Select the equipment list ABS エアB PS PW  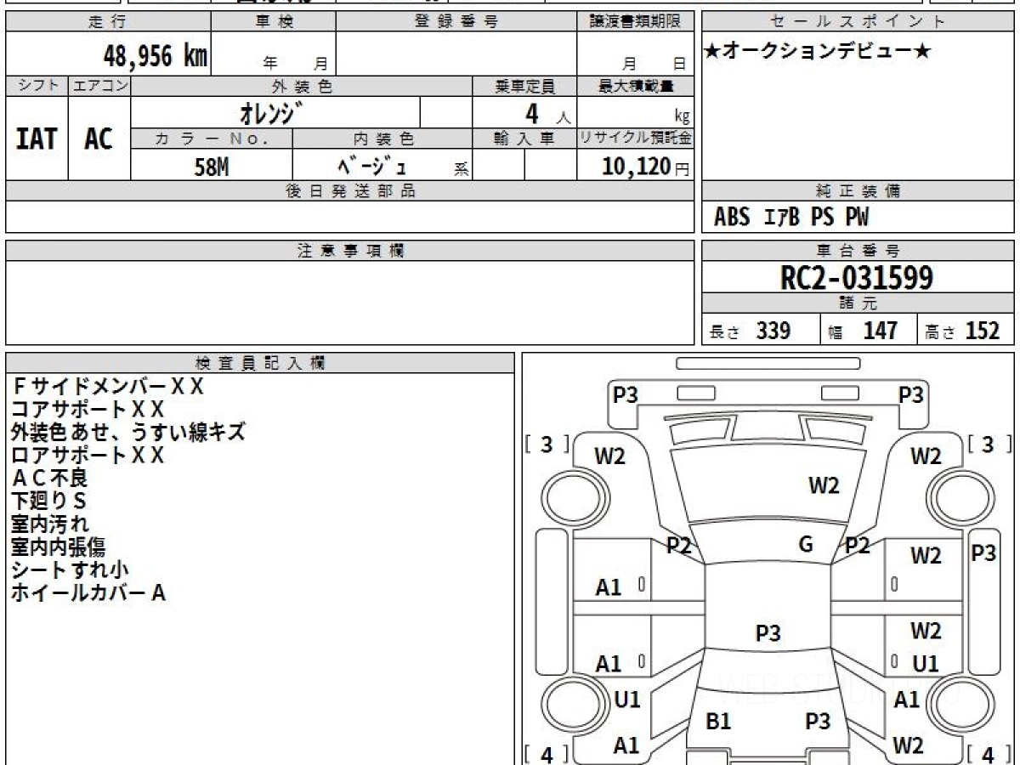tap(791, 218)
